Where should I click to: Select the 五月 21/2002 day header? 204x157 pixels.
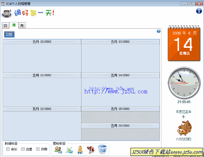(42, 75)
